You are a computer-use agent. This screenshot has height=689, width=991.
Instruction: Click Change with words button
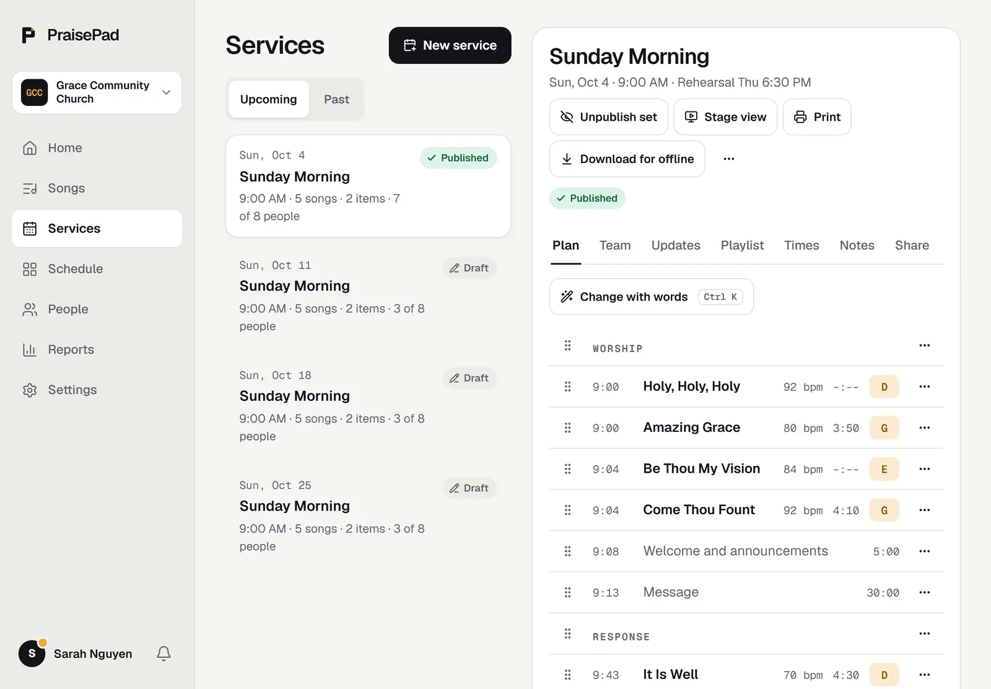(x=652, y=297)
